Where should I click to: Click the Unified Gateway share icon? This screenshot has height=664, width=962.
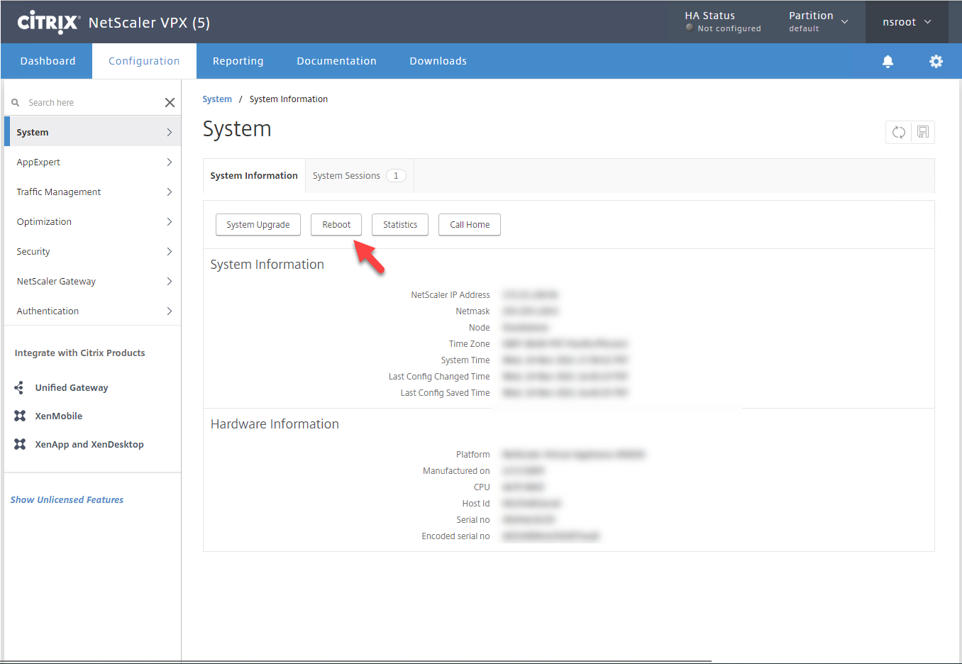click(19, 387)
